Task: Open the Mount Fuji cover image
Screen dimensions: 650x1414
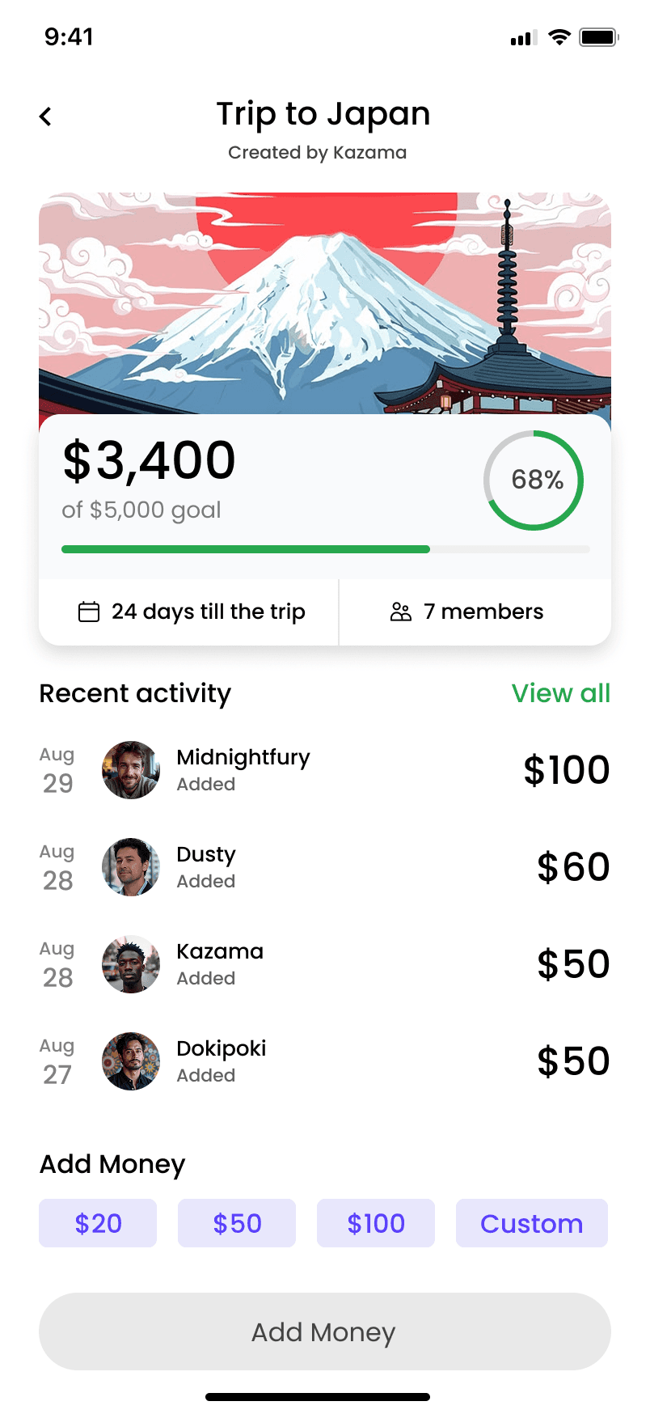Action: coord(325,303)
